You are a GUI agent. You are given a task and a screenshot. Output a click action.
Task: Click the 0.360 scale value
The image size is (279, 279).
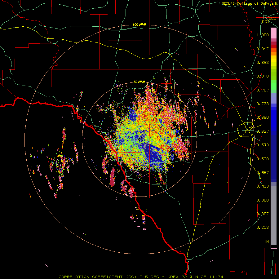click(x=263, y=200)
